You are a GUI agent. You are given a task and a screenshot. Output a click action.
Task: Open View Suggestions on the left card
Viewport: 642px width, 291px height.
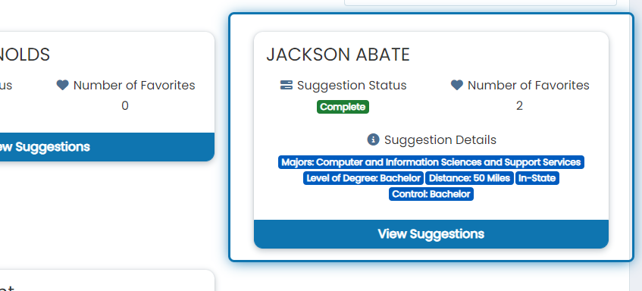click(x=108, y=147)
